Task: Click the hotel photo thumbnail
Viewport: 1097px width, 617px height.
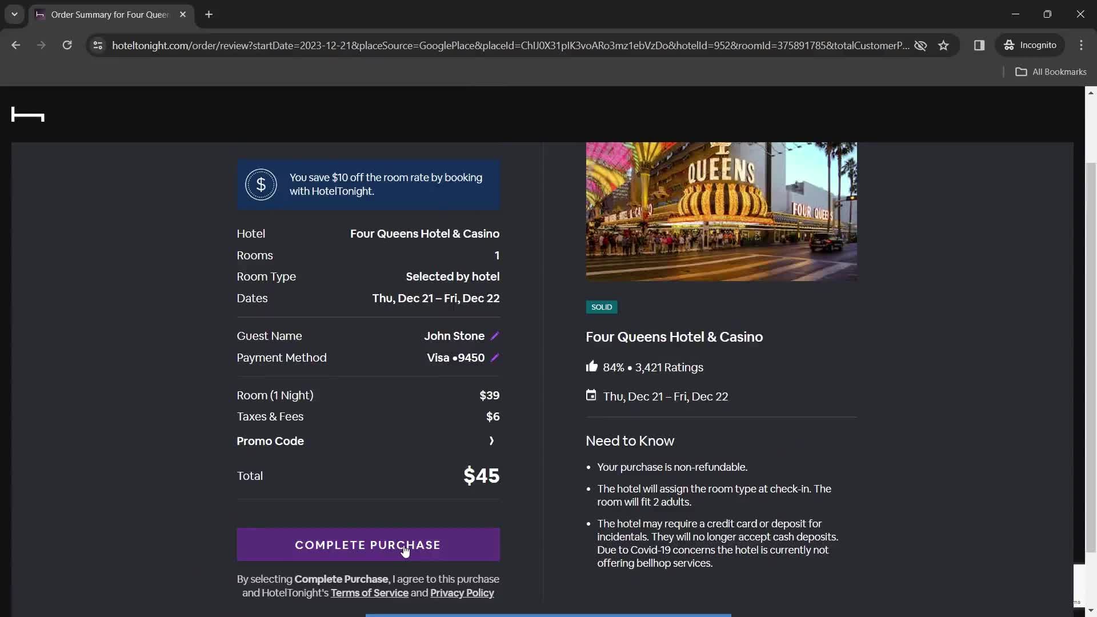Action: click(721, 211)
